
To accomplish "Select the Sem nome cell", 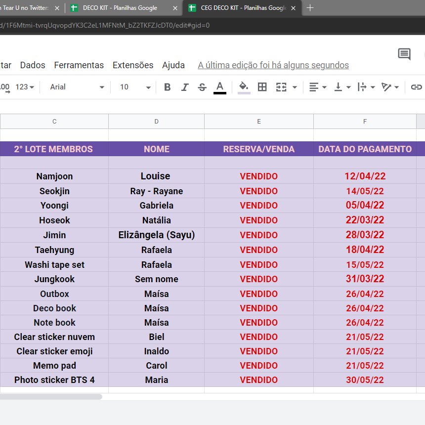I will pyautogui.click(x=156, y=279).
